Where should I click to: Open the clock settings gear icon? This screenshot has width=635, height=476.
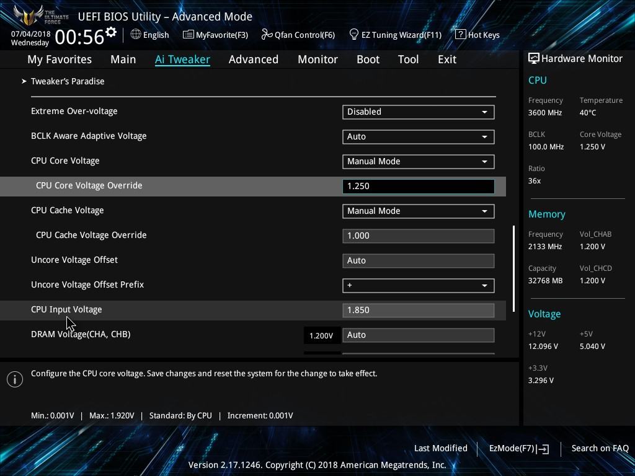[x=110, y=32]
